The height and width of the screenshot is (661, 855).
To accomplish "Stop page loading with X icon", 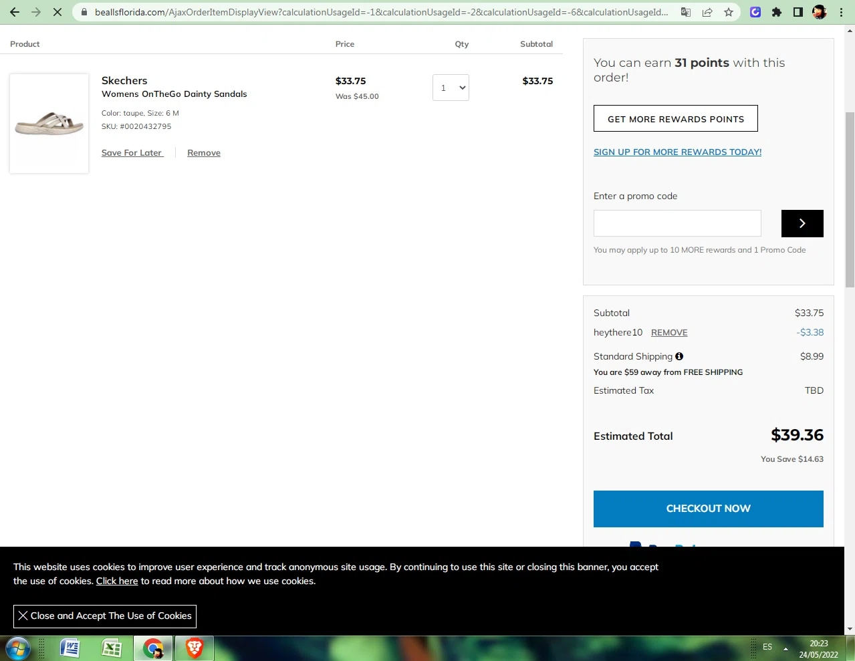I will pos(57,12).
